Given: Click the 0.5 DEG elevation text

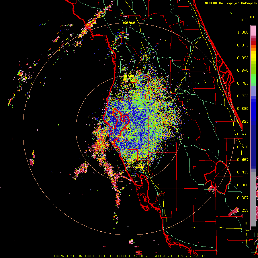Looking at the screenshot, I should [x=138, y=256].
